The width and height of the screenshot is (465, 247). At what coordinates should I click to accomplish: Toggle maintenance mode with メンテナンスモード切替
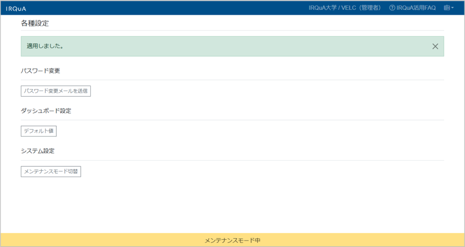(51, 172)
